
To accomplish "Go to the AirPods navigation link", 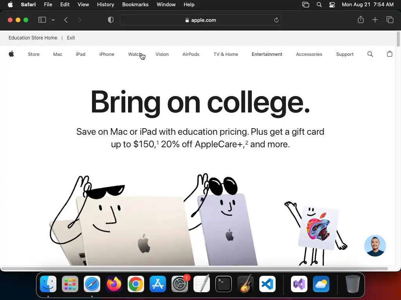I will [191, 54].
